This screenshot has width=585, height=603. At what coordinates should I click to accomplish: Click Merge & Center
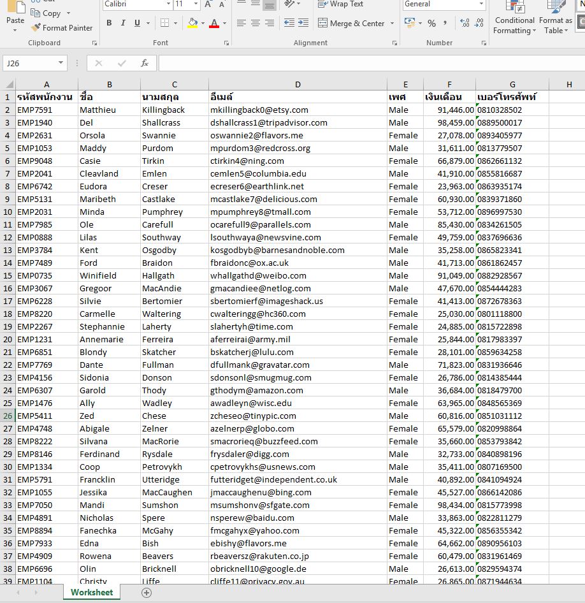[351, 24]
